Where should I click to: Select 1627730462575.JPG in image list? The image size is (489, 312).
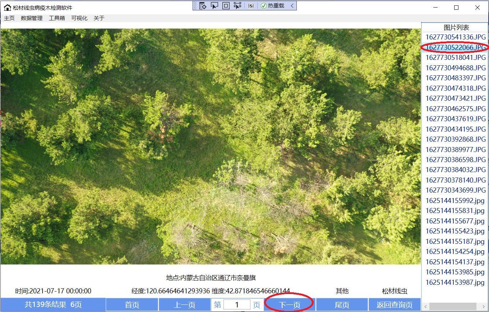[x=455, y=109]
